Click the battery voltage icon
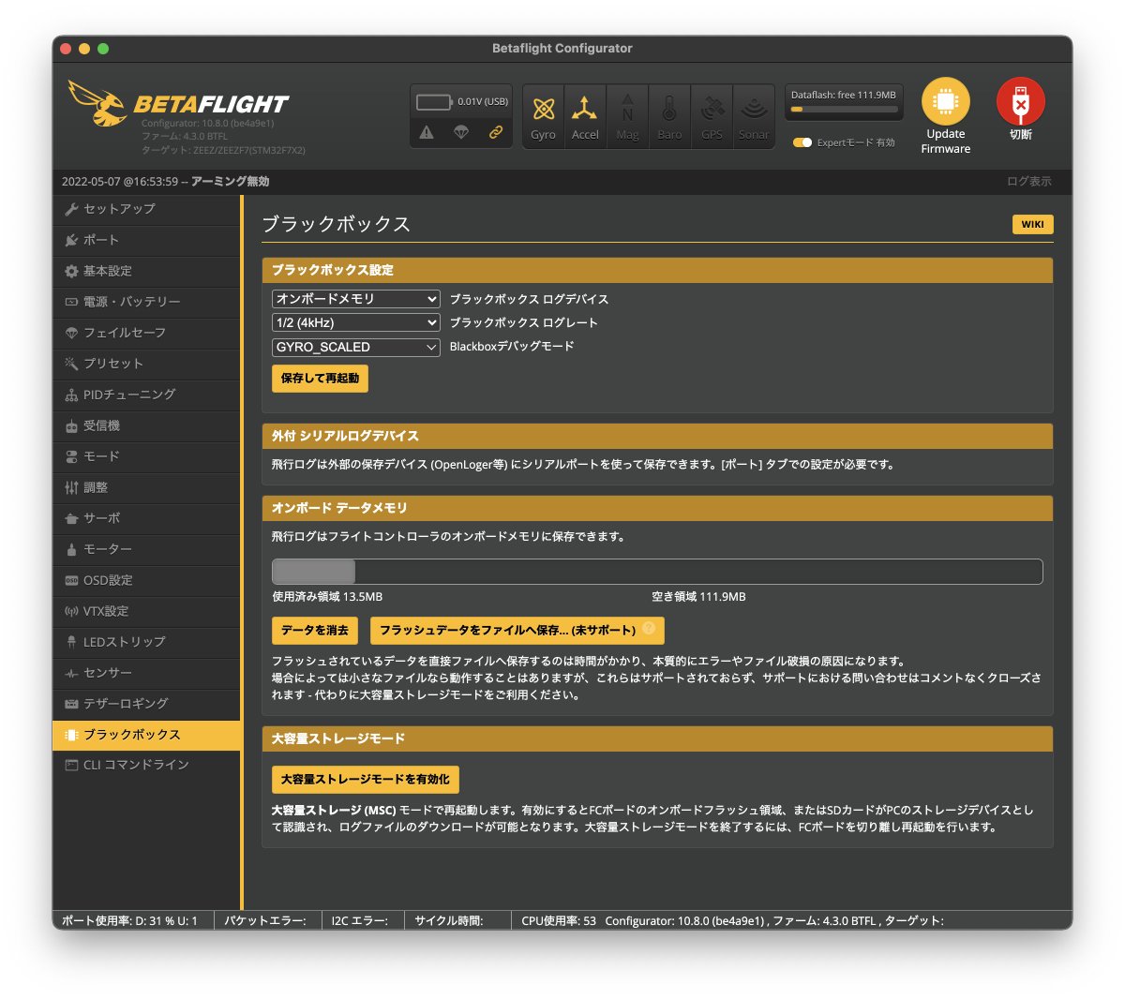This screenshot has width=1125, height=999. pyautogui.click(x=434, y=101)
